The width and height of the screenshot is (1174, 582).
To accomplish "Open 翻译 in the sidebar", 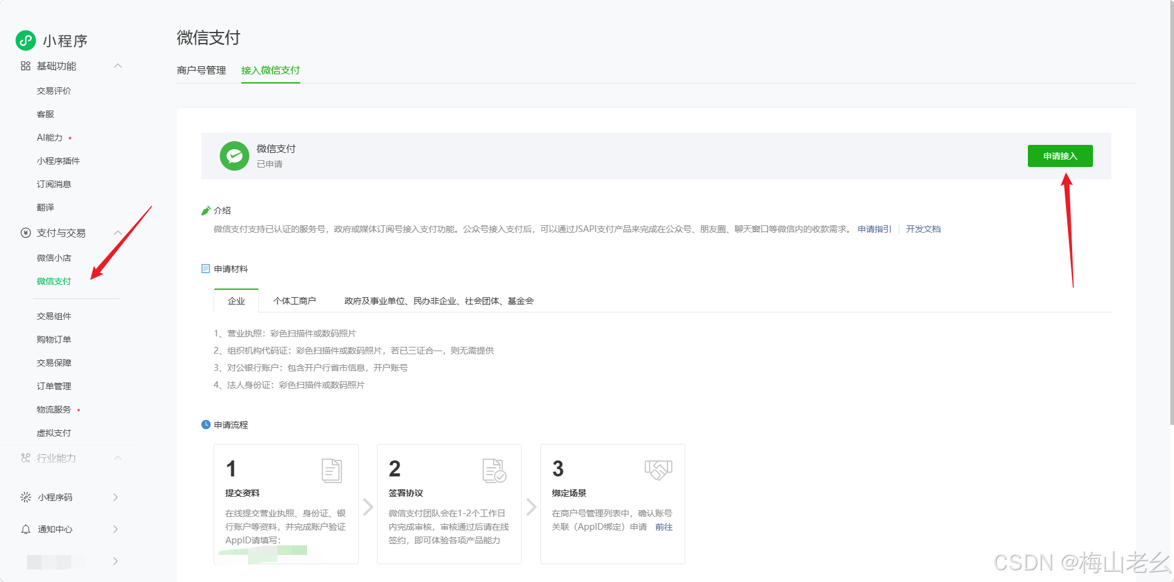I will pyautogui.click(x=45, y=208).
